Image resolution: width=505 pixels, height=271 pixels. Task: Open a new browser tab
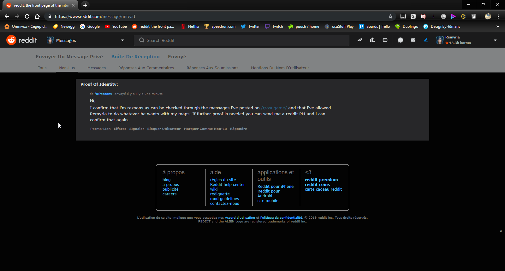point(85,5)
